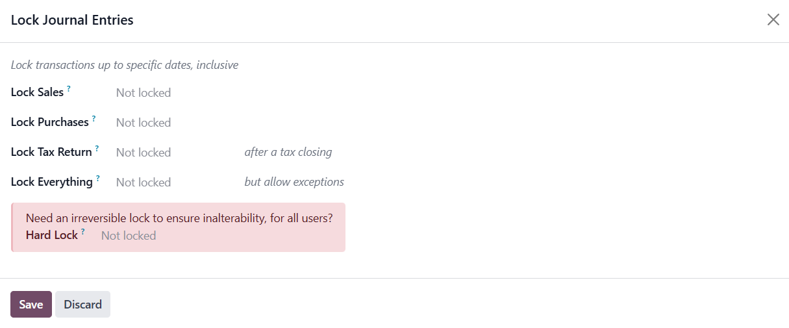The width and height of the screenshot is (789, 328).
Task: Click the Lock Purchases help tooltip icon
Action: coord(94,119)
